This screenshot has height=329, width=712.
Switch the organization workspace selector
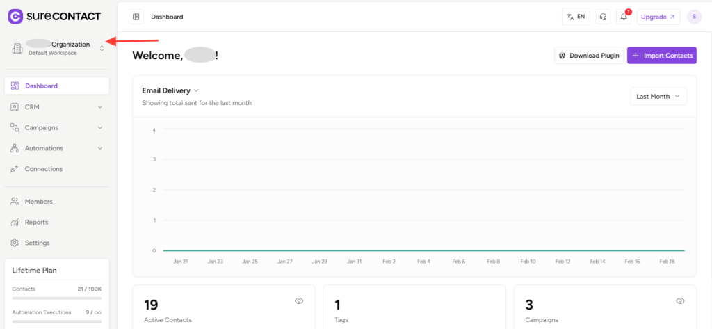[x=102, y=48]
